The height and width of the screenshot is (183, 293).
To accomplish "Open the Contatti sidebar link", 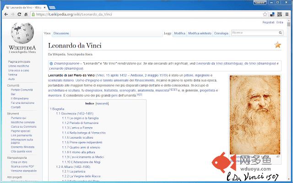I will 16,107.
